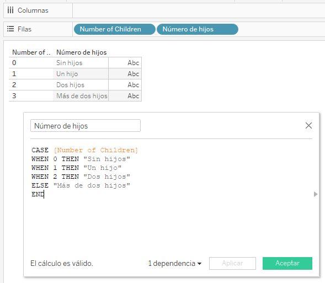
Task: Select the Número de hijos pill
Action: pyautogui.click(x=198, y=29)
